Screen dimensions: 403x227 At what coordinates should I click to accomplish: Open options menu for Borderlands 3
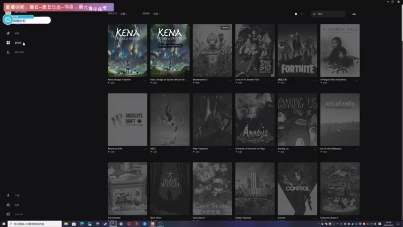[x=230, y=80]
